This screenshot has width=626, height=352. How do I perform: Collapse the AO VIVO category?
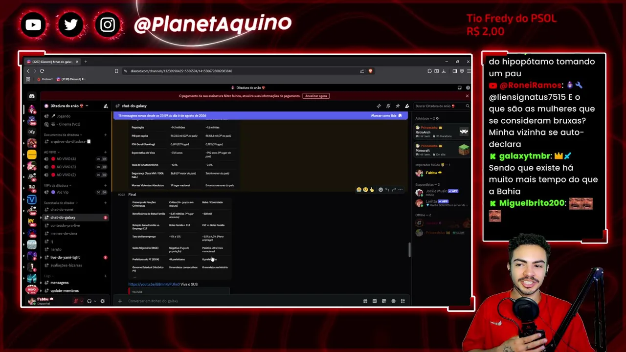51,152
